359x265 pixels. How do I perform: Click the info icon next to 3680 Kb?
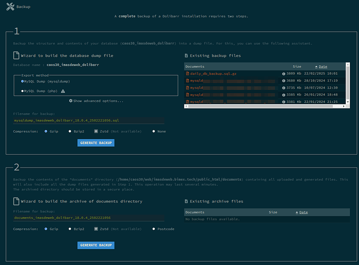pyautogui.click(x=283, y=81)
